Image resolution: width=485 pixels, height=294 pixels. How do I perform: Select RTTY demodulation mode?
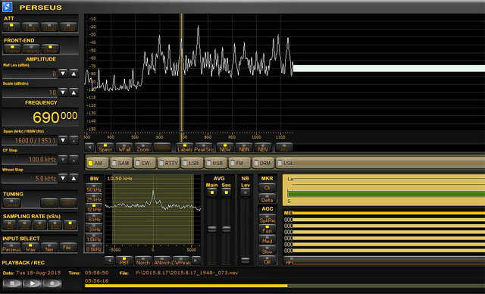click(x=168, y=163)
